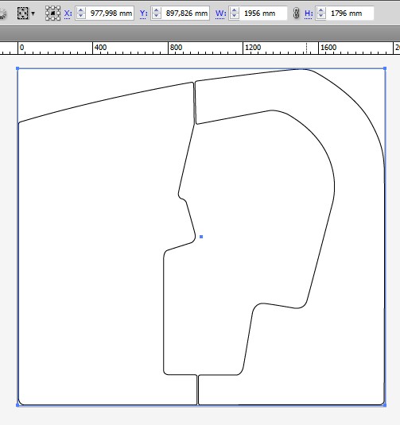This screenshot has width=400, height=425.
Task: Decrease the height with the H down stepper
Action: pos(321,16)
